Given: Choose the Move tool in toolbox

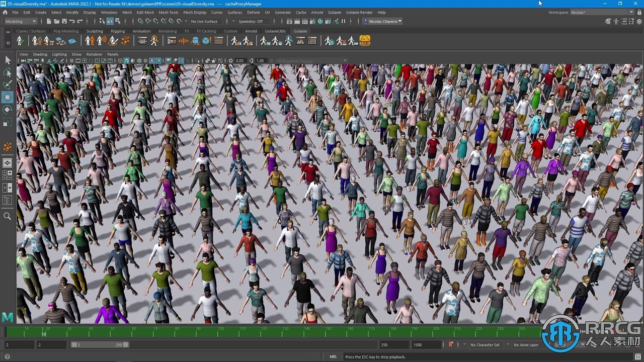Looking at the screenshot, I should [8, 97].
